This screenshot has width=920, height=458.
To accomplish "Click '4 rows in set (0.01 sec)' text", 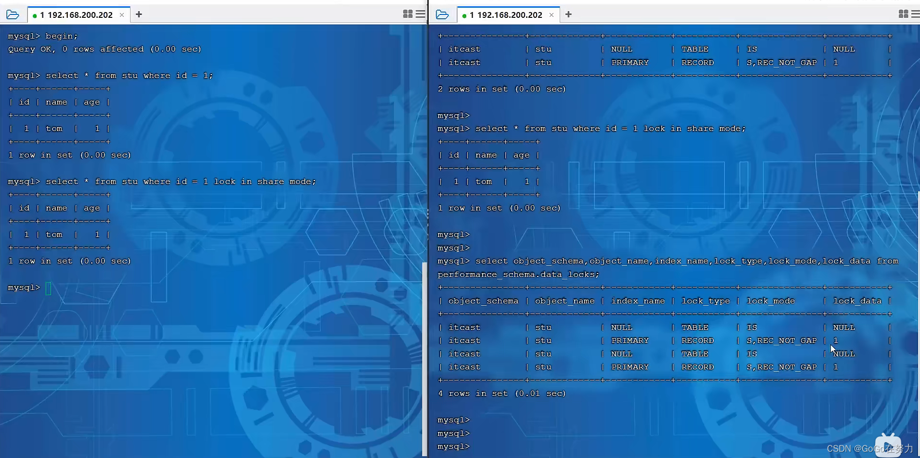I will (x=502, y=393).
